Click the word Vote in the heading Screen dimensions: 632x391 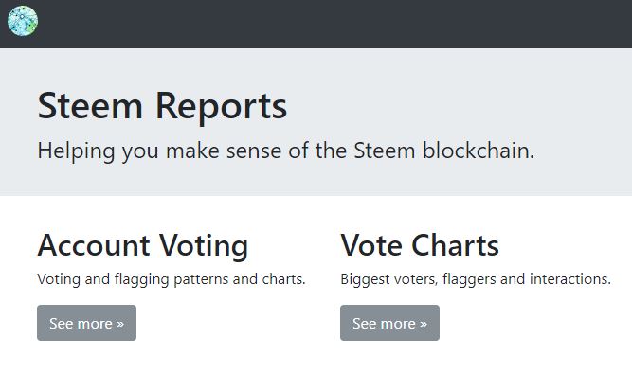pyautogui.click(x=372, y=246)
